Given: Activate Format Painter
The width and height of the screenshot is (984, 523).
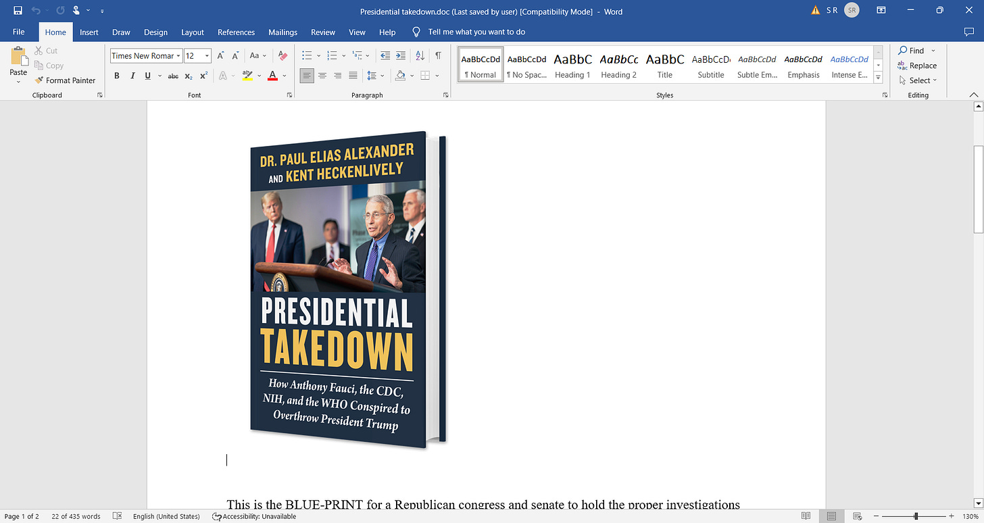Looking at the screenshot, I should pyautogui.click(x=65, y=80).
